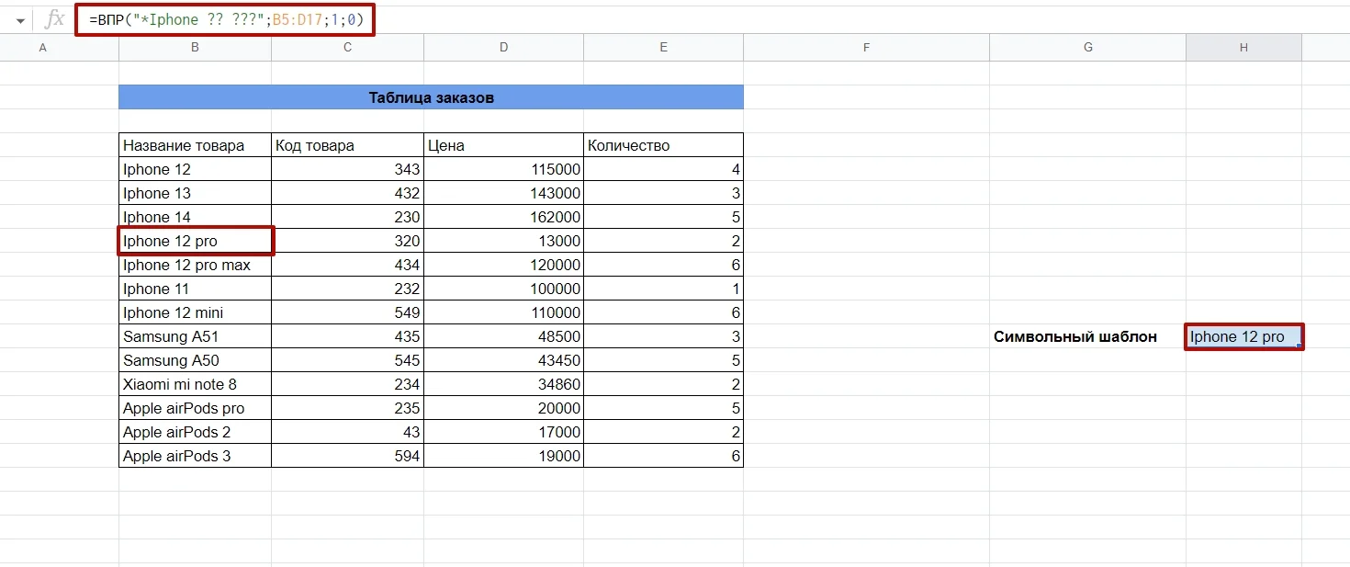Select the 'Samsung A51' cell
Image resolution: width=1350 pixels, height=567 pixels.
(x=195, y=336)
